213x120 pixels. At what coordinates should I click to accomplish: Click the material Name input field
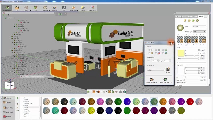point(199,27)
